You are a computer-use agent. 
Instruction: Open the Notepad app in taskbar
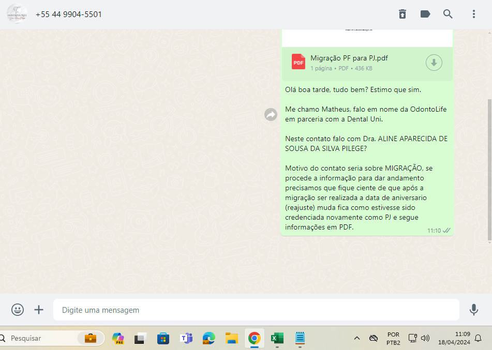click(300, 338)
